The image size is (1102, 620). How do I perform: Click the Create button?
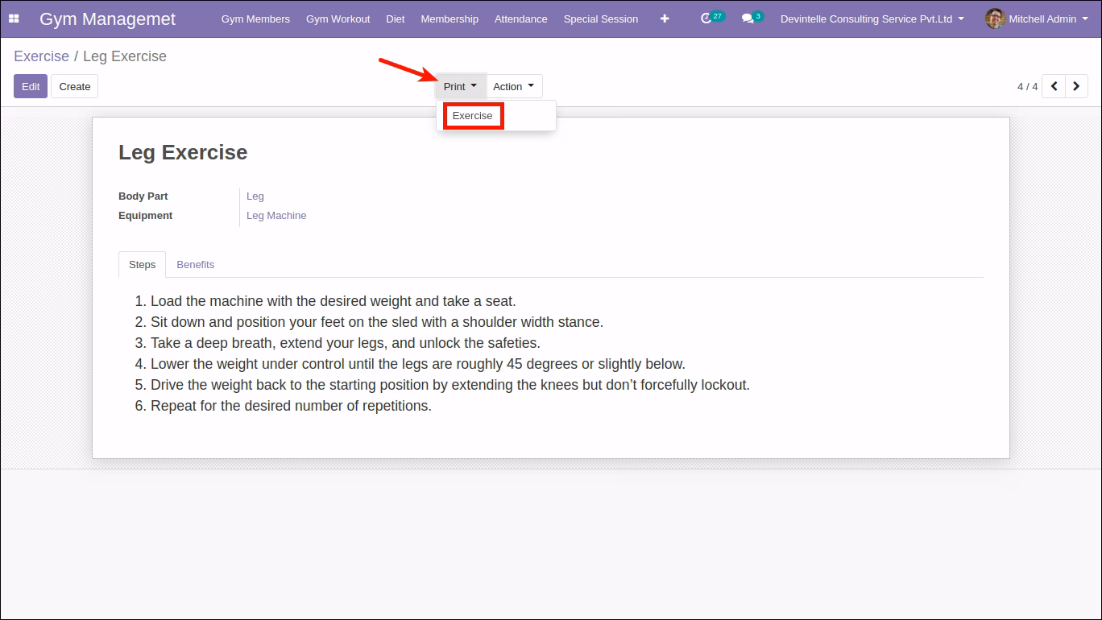pos(75,86)
